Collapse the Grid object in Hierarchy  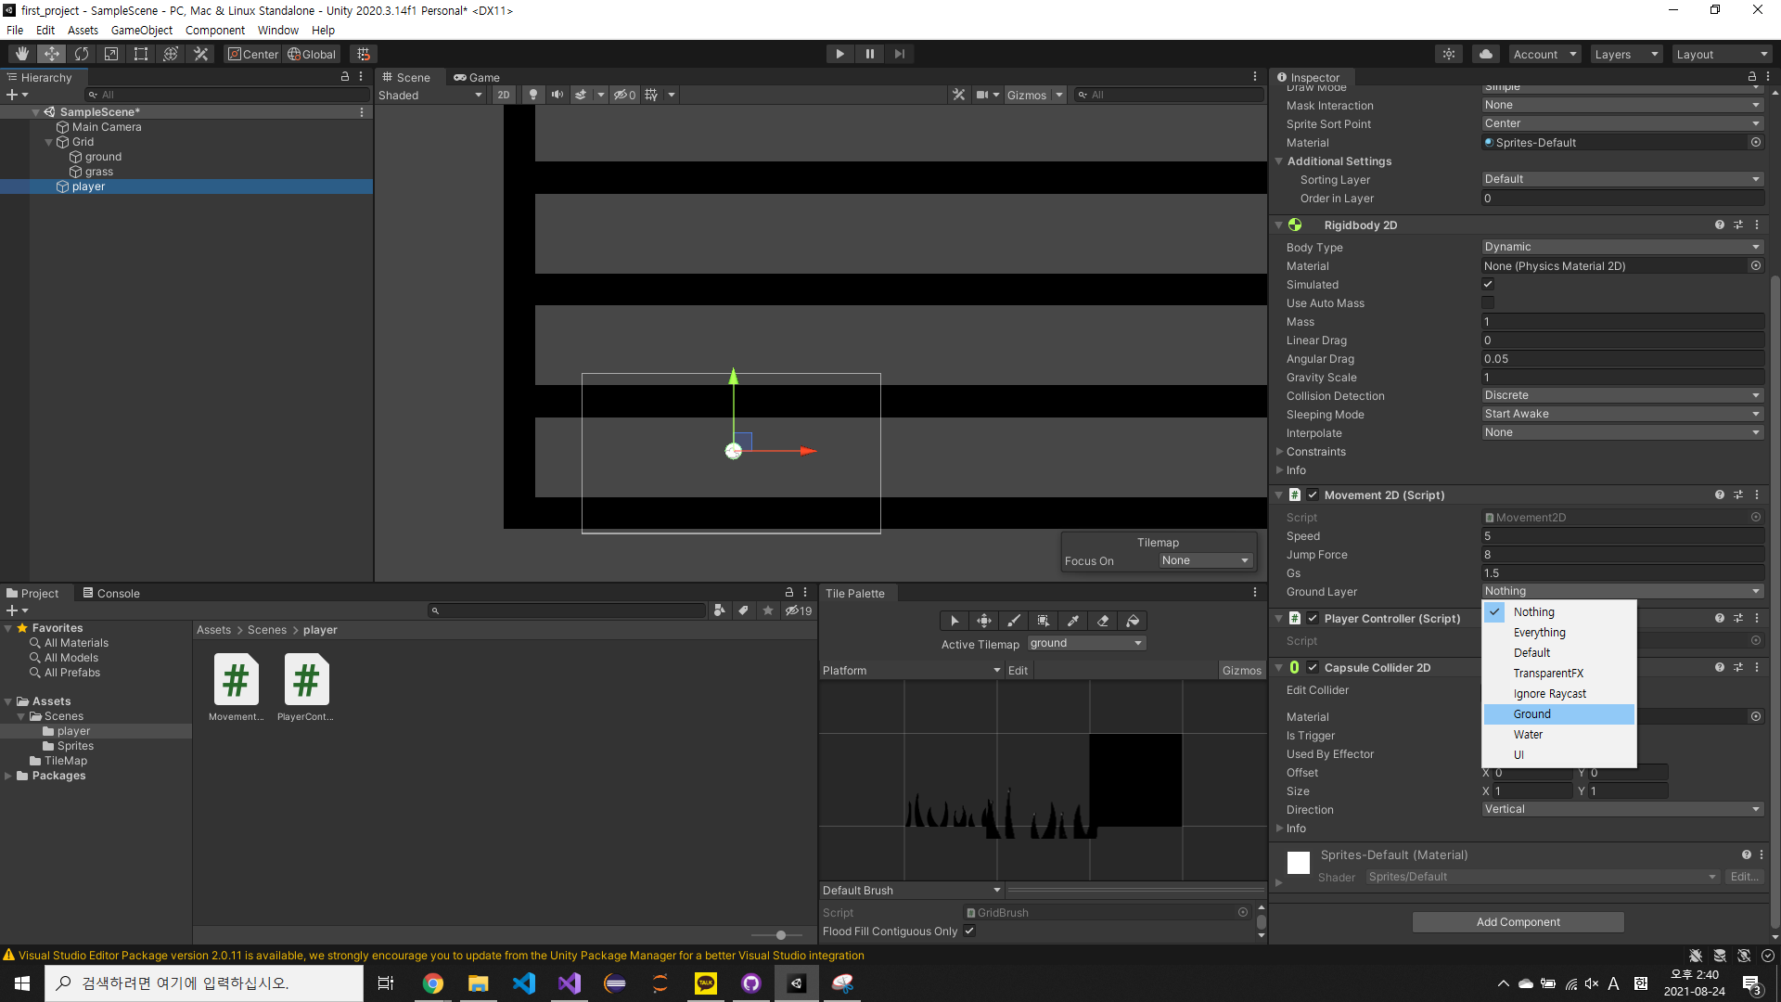tap(49, 142)
